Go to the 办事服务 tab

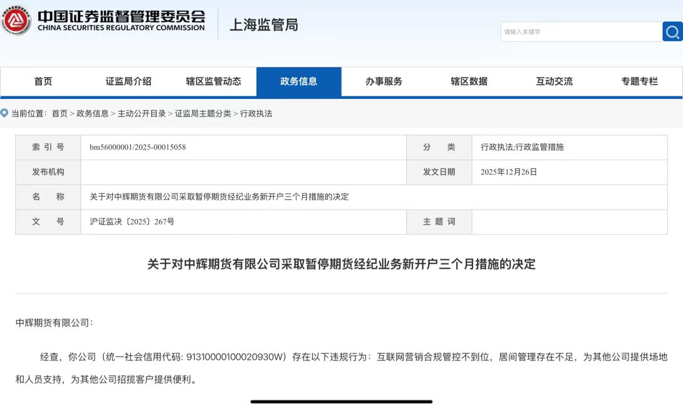[384, 81]
